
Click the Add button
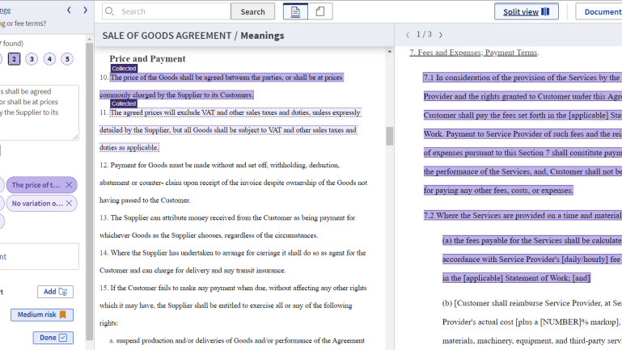[55, 292]
